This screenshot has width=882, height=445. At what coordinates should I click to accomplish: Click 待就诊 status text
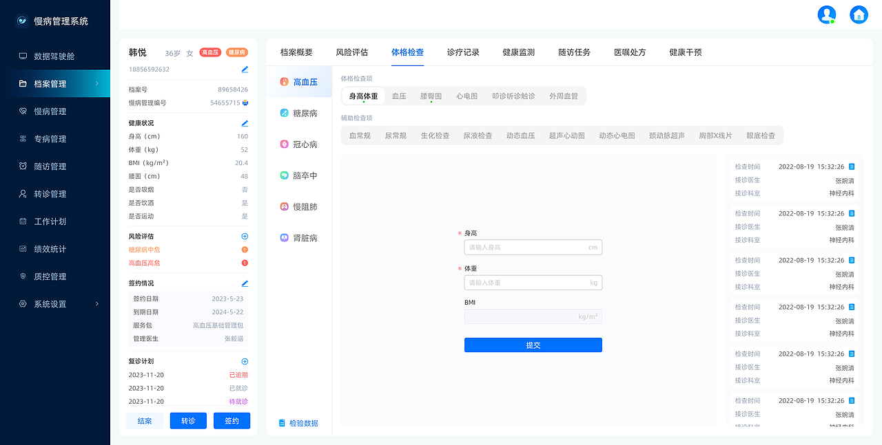pos(238,402)
